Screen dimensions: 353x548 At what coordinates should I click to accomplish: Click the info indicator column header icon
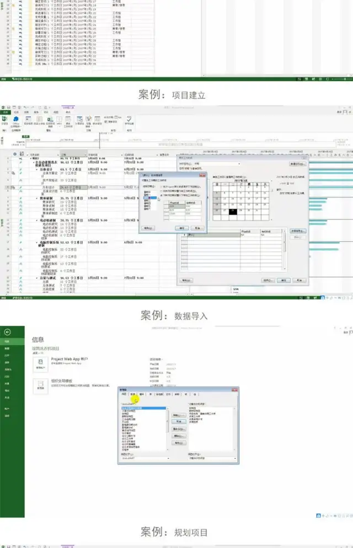(x=15, y=154)
